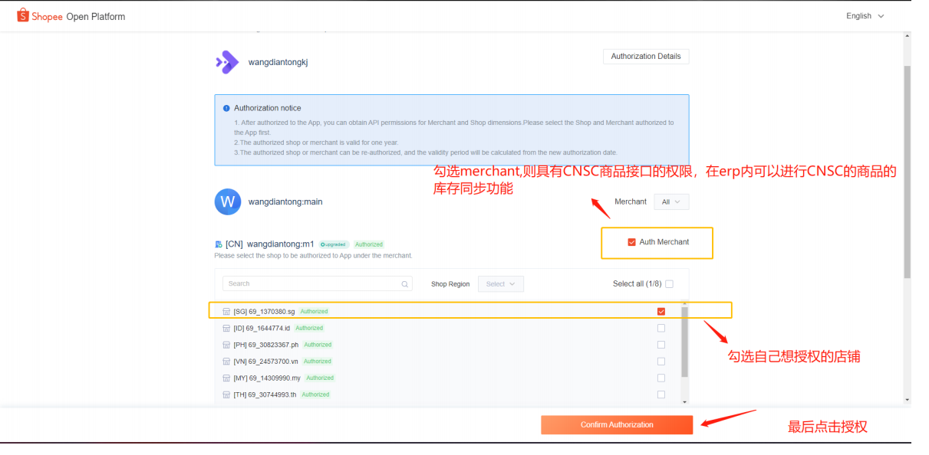Image resolution: width=929 pixels, height=455 pixels.
Task: Click the shop icon for 69_14309990.my
Action: click(226, 378)
